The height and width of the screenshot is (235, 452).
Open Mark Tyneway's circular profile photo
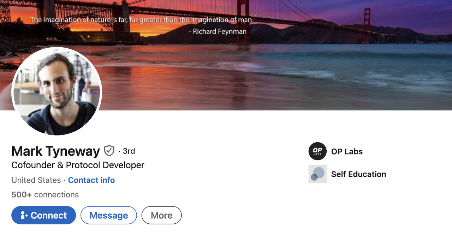[57, 91]
